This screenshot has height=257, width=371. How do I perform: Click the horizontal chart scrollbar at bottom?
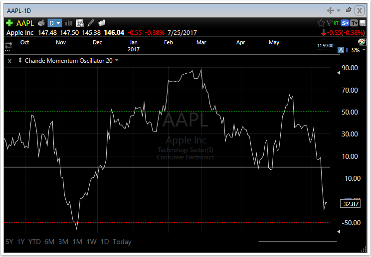click(298, 242)
